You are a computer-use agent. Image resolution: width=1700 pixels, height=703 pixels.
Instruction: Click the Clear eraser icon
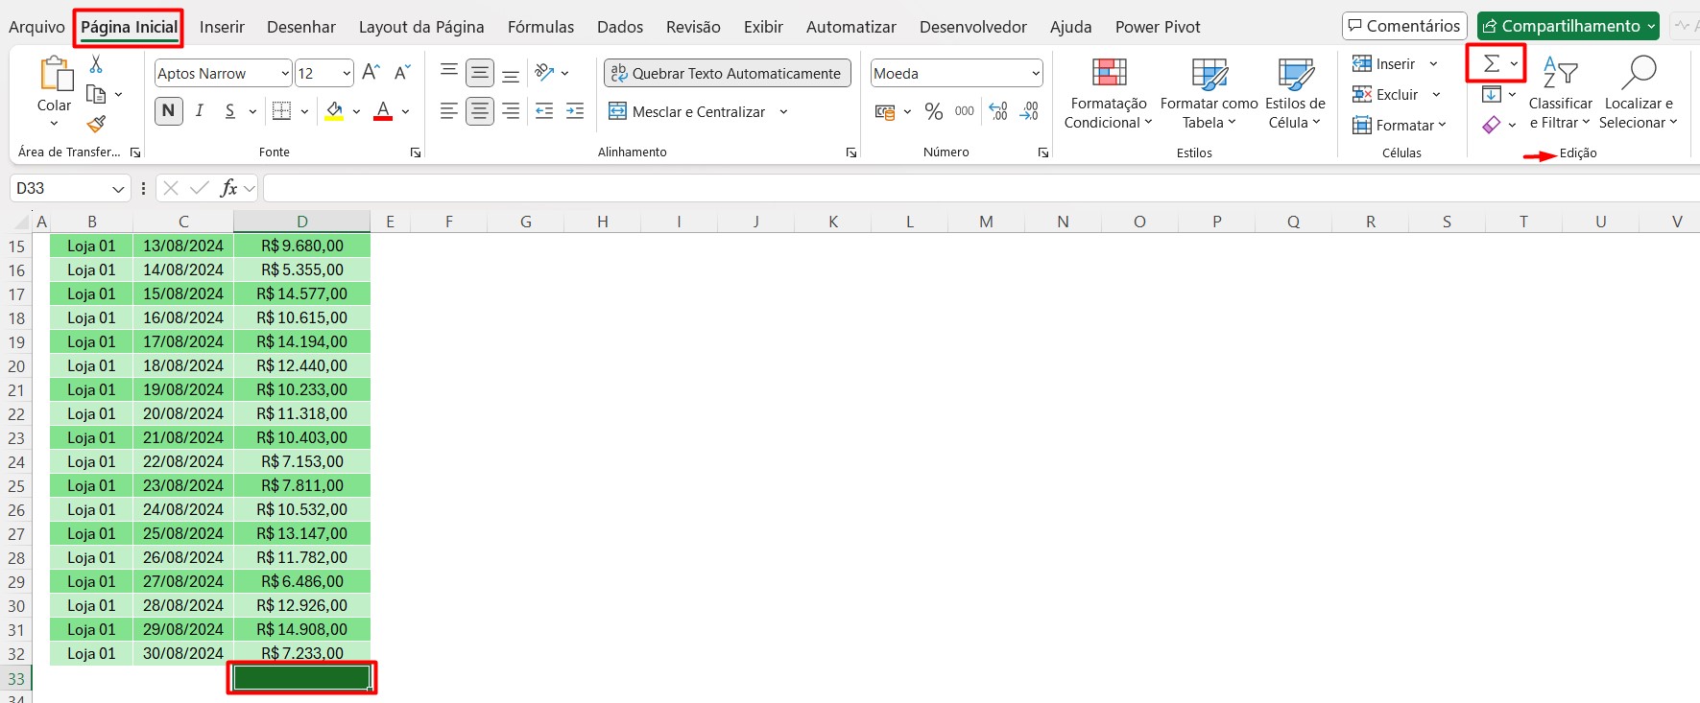pyautogui.click(x=1492, y=125)
